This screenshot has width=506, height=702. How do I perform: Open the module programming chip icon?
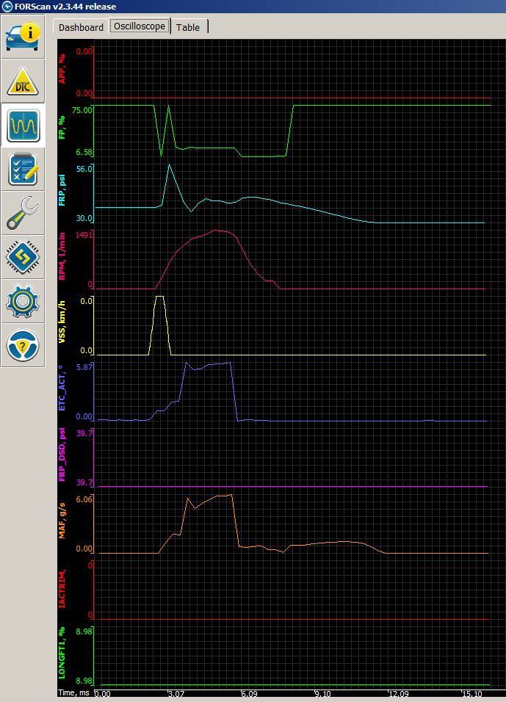pyautogui.click(x=23, y=257)
